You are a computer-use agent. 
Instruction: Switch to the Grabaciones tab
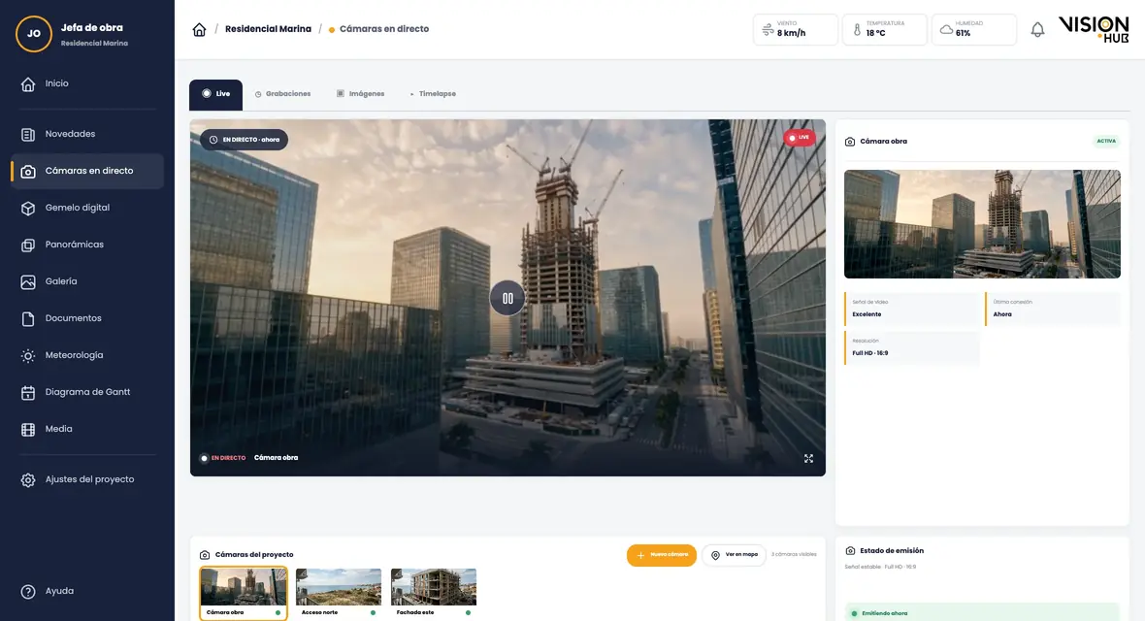click(x=282, y=94)
